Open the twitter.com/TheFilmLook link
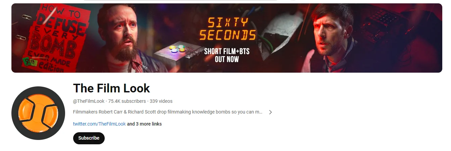 99,124
